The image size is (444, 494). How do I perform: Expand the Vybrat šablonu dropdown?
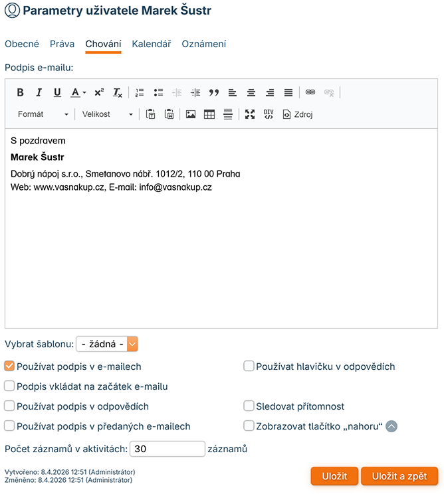(x=107, y=344)
